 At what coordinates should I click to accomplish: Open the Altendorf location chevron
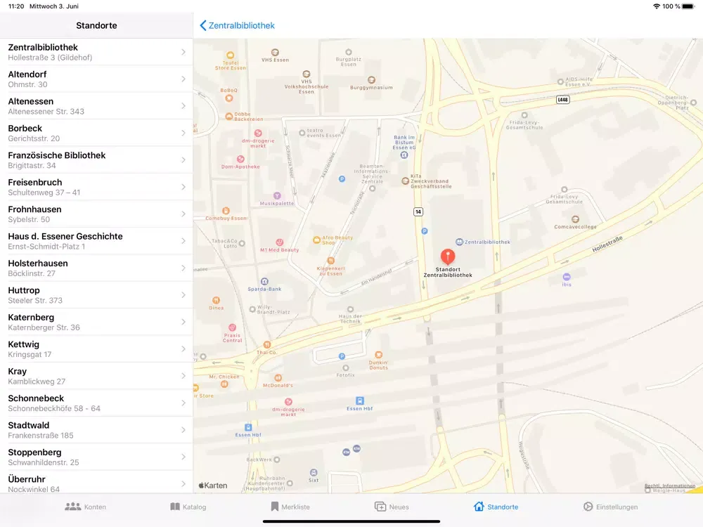(x=183, y=79)
